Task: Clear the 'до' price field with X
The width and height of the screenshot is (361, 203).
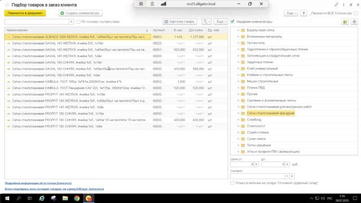Action: pos(287,164)
